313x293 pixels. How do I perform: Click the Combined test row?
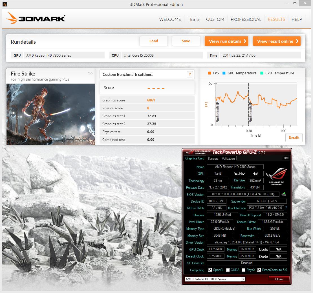(x=147, y=140)
